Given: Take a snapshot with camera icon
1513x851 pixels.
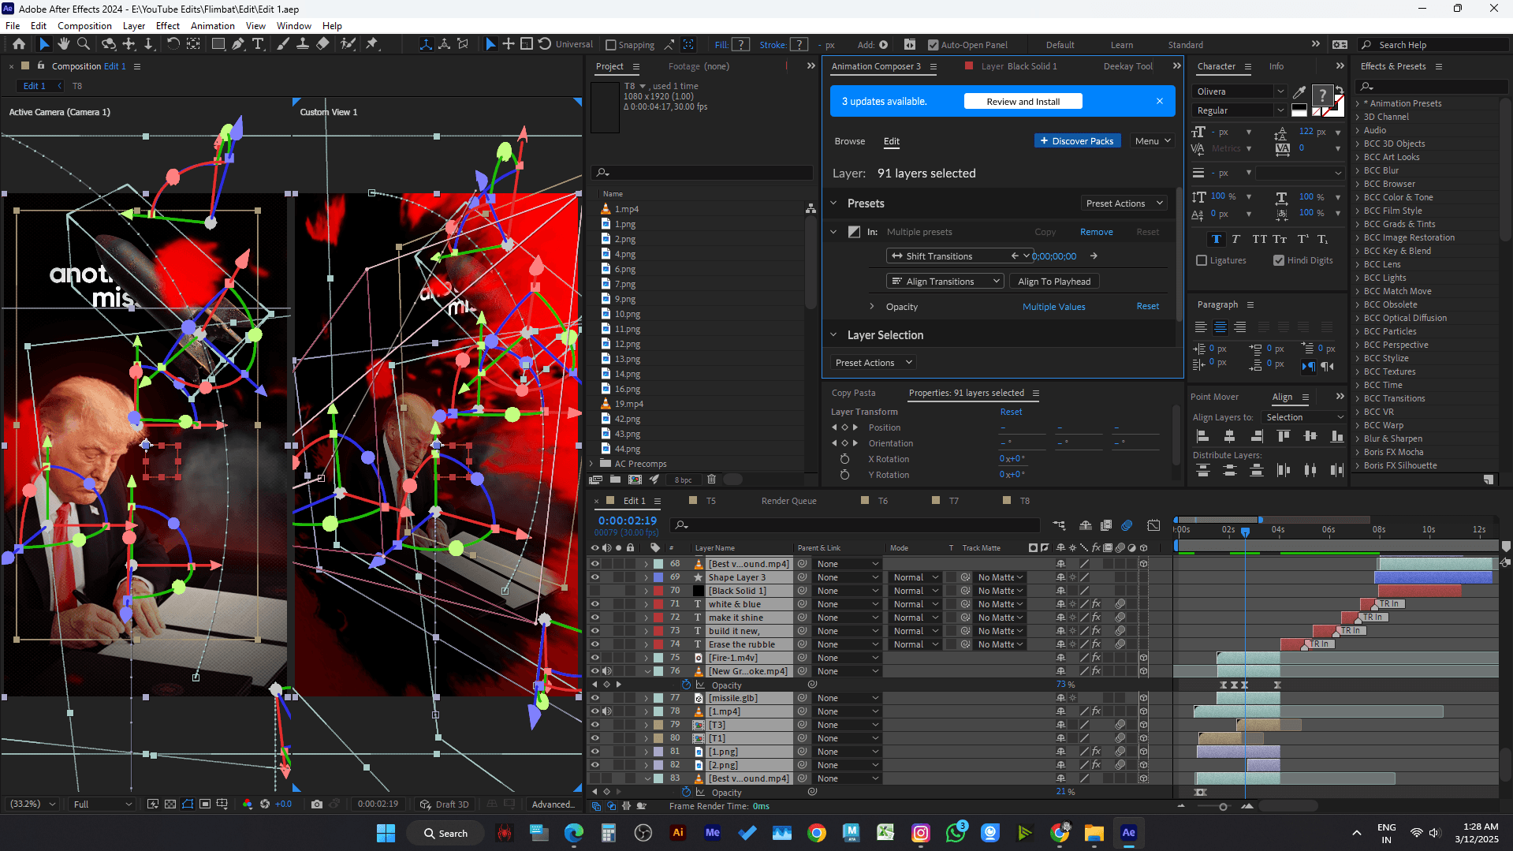Looking at the screenshot, I should 317,804.
